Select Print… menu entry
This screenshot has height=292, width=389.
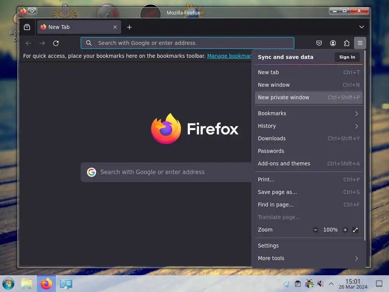(308, 179)
